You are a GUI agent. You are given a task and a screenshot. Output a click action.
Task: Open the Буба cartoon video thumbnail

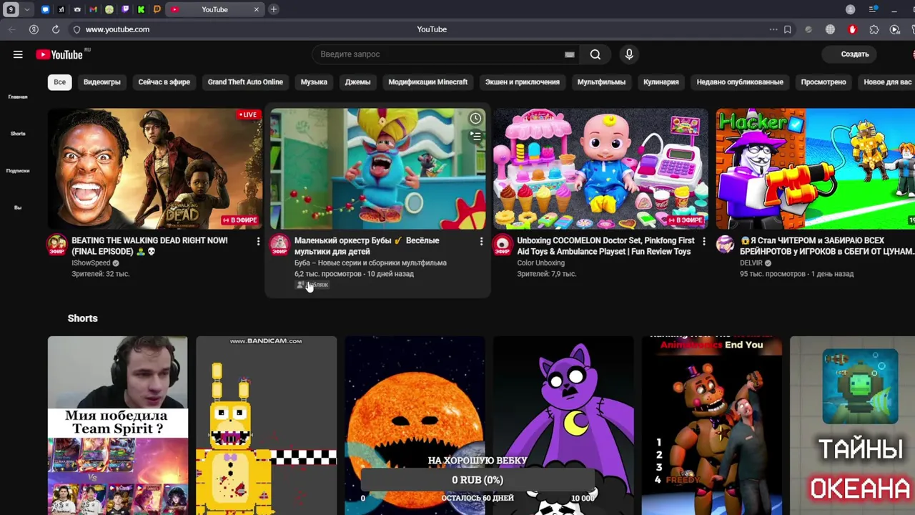pos(378,169)
